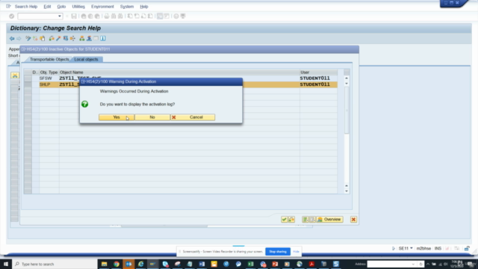Image resolution: width=478 pixels, height=269 pixels.
Task: Click the red X cancel icon in the Inactive Objects dialog
Action: click(x=353, y=219)
